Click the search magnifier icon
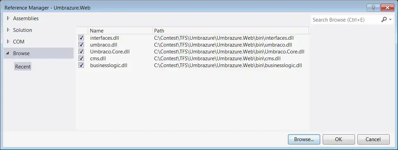The width and height of the screenshot is (398, 150). coord(384,20)
